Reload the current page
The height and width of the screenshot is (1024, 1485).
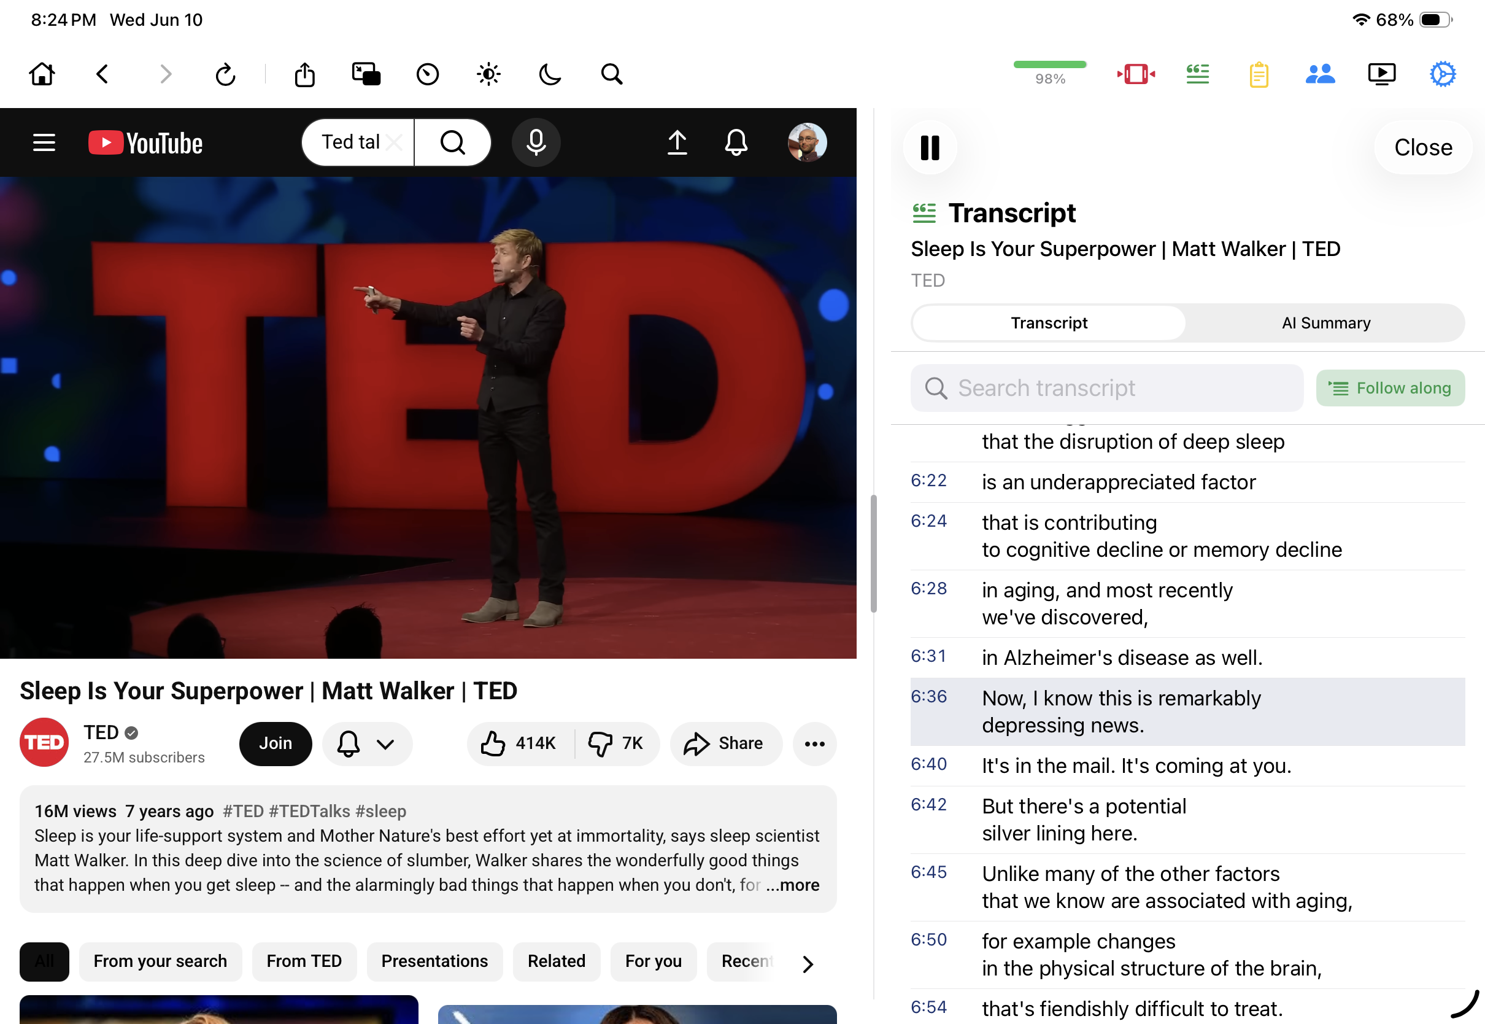tap(225, 74)
